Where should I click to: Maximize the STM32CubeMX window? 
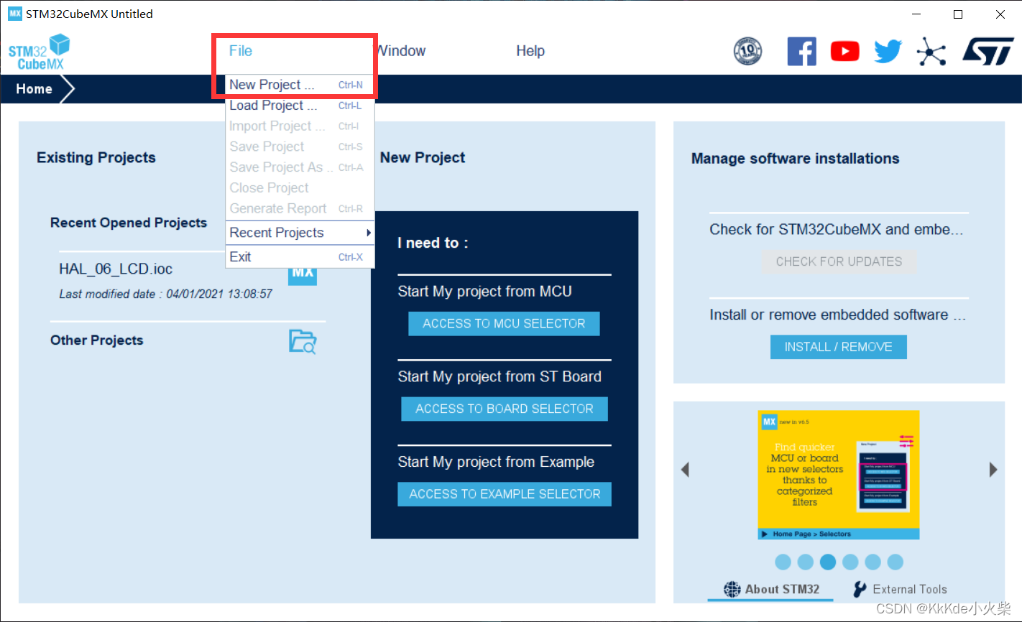pyautogui.click(x=958, y=14)
